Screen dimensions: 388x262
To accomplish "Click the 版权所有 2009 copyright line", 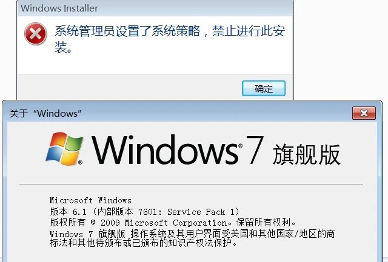I will (x=173, y=223).
